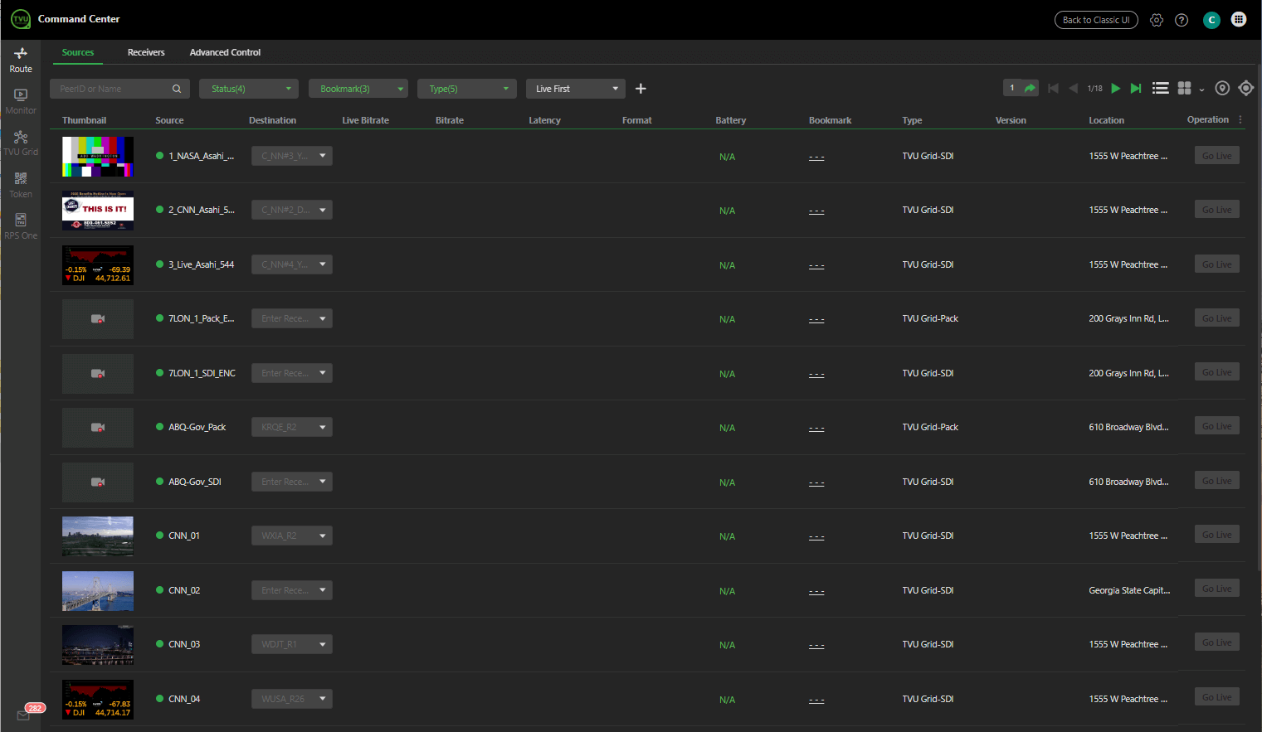Click Go Live for ABQ-Gov_SDI row

1217,481
